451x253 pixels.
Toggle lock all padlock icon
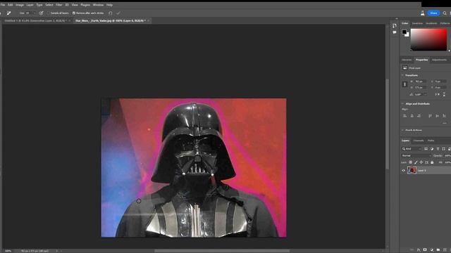[432, 162]
